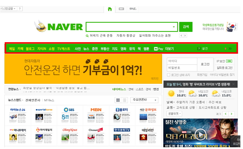This screenshot has width=243, height=149.
Task: Click the N Pay icon
Action: point(159,49)
